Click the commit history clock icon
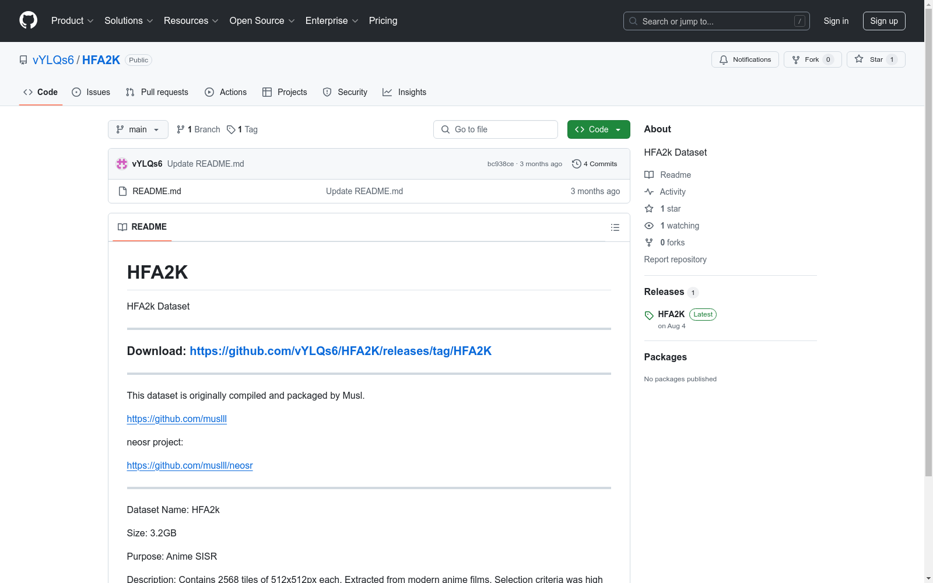The width and height of the screenshot is (933, 583). 577,164
